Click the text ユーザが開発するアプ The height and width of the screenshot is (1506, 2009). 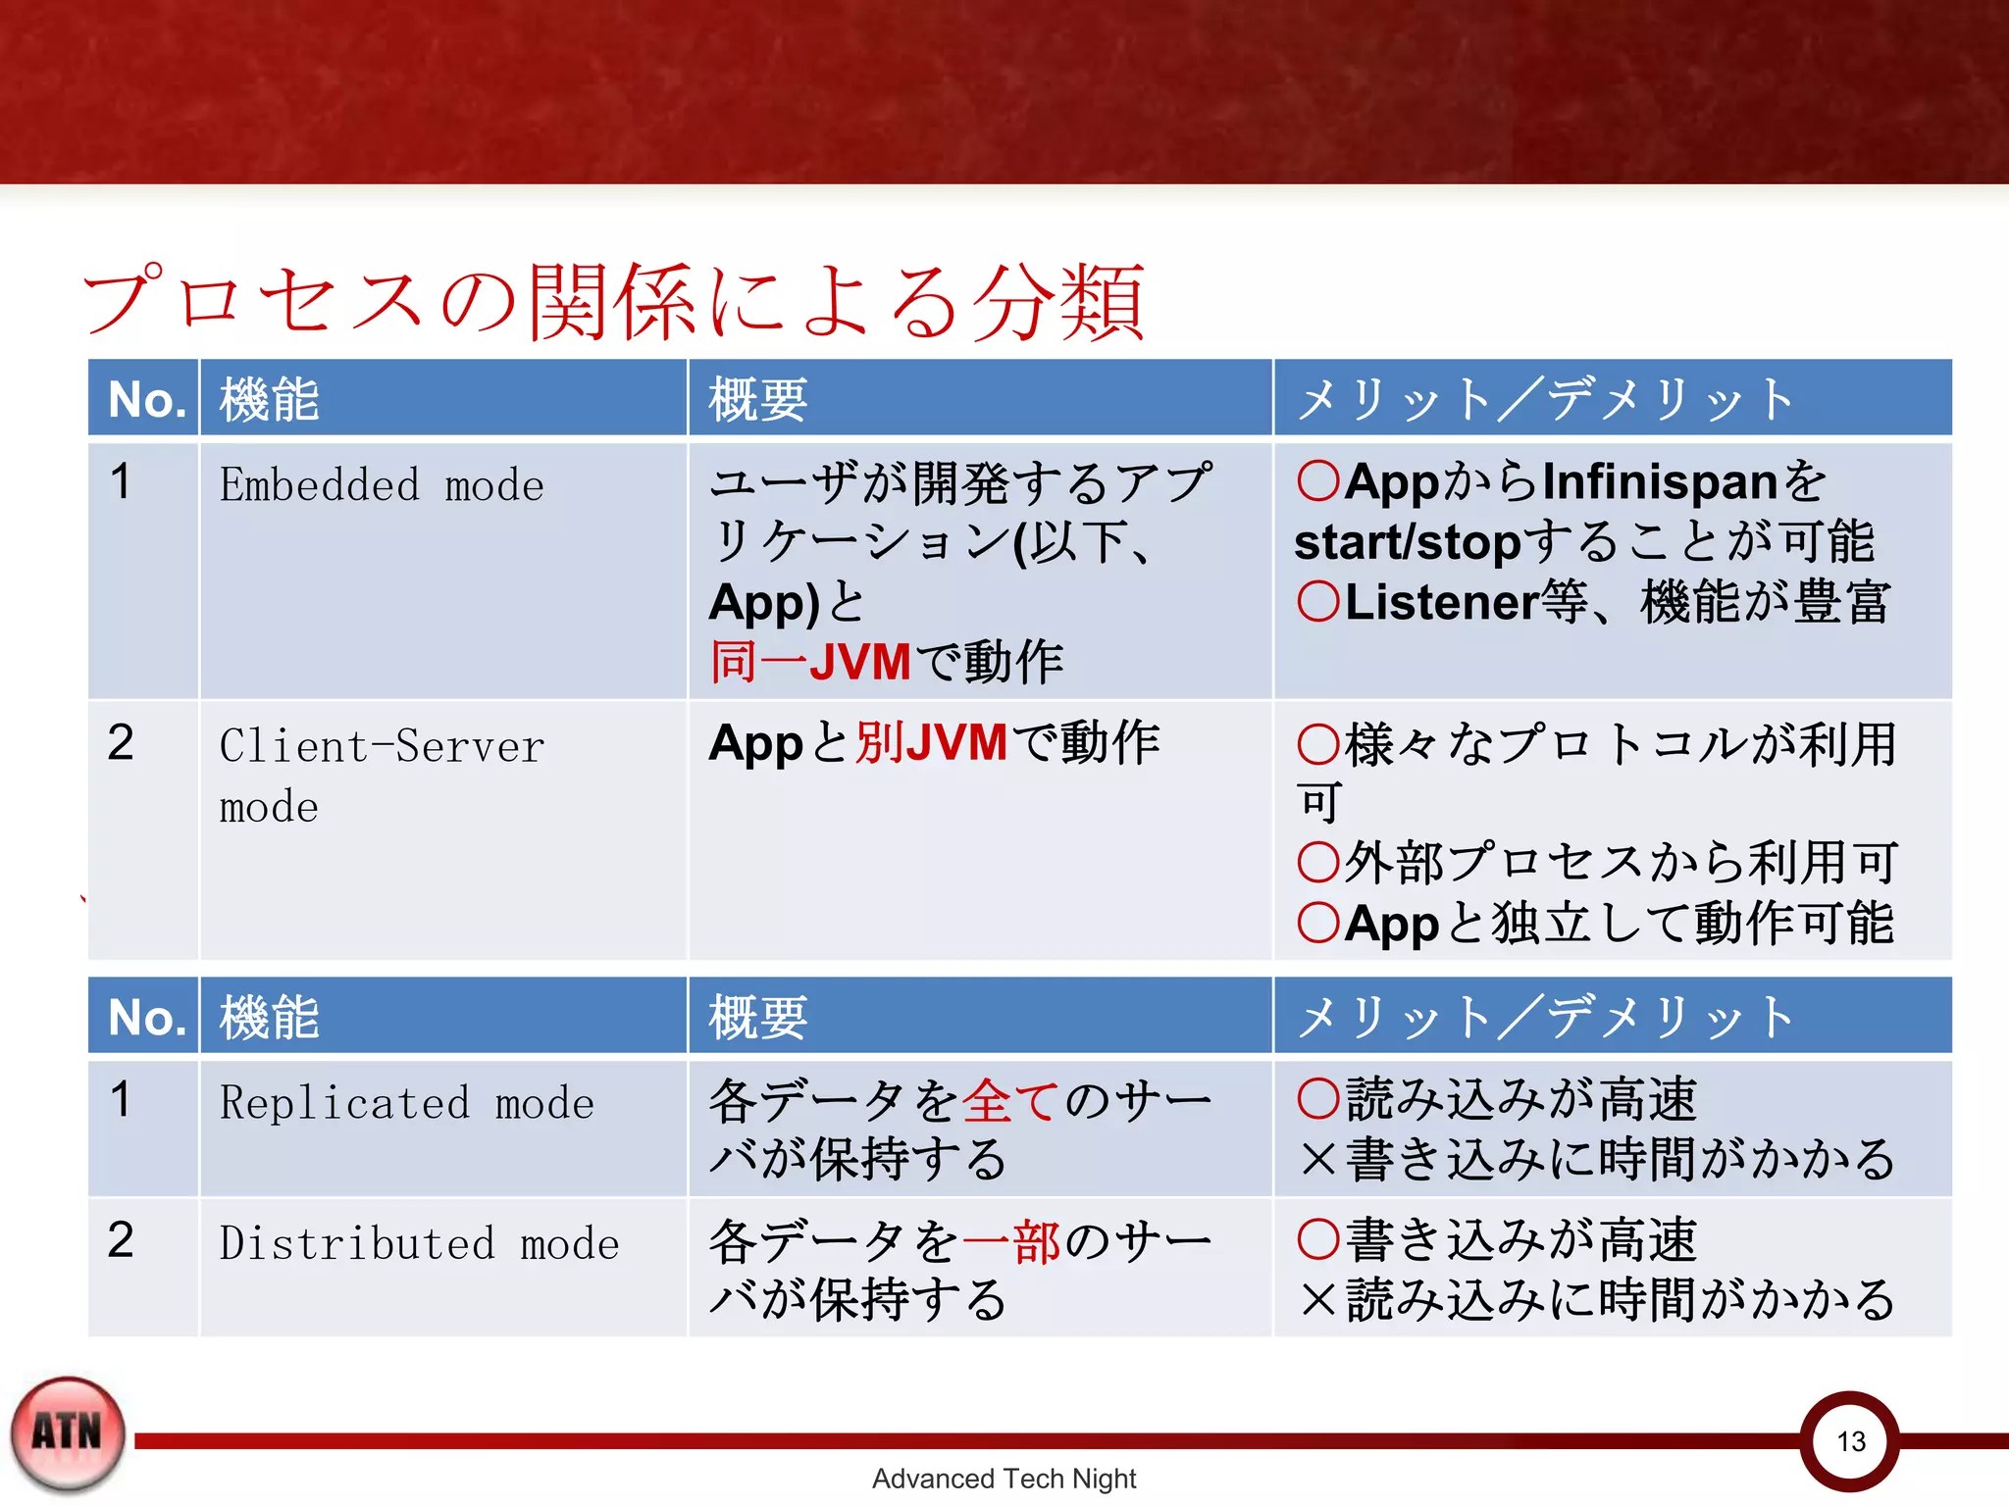[x=960, y=482]
